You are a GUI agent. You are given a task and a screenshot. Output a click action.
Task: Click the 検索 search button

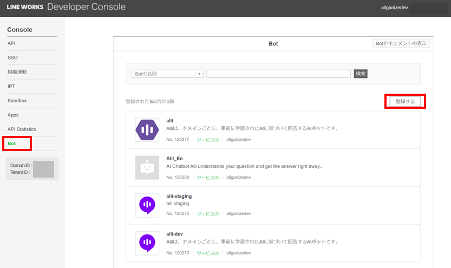coord(361,74)
